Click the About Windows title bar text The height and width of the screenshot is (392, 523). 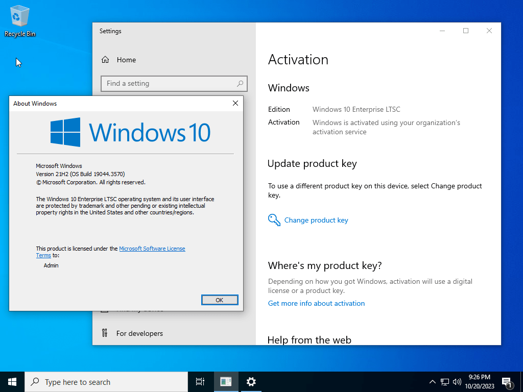pos(35,104)
